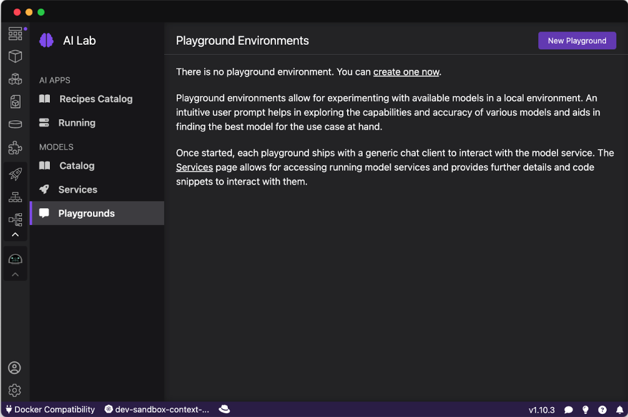Viewport: 628px width, 417px height.
Task: Go to Pods stacked-cubes icon
Action: click(x=15, y=79)
